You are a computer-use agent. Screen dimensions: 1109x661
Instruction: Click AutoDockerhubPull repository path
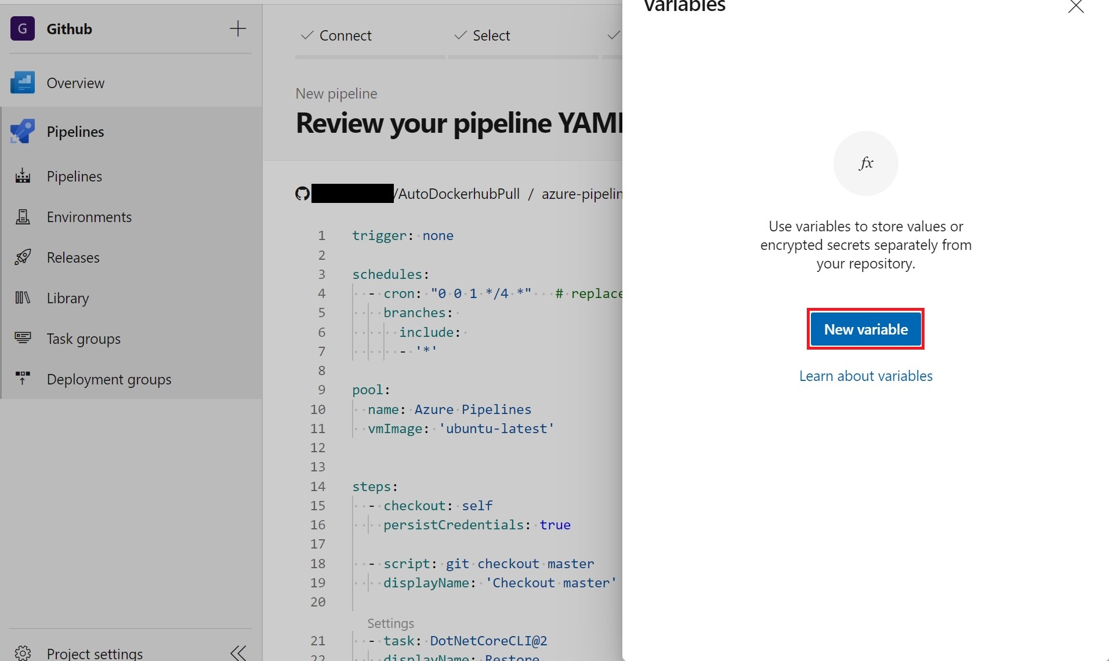coord(458,194)
